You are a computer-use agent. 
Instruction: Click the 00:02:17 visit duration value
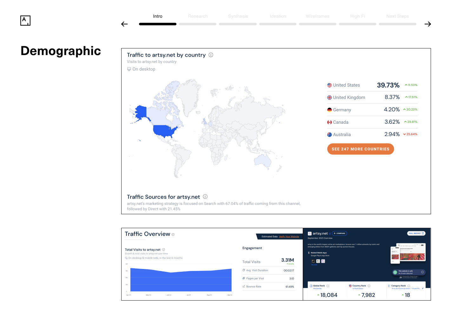tap(289, 271)
